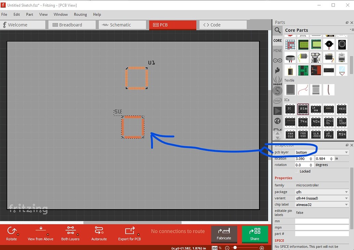Viewport: 354px width, 250px height.
Task: Pick the piezo buzzer part
Action: [x=329, y=44]
